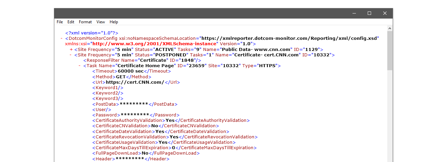The height and width of the screenshot is (162, 448).
Task: Click the CertificateCNValidation No line
Action: coord(156,126)
